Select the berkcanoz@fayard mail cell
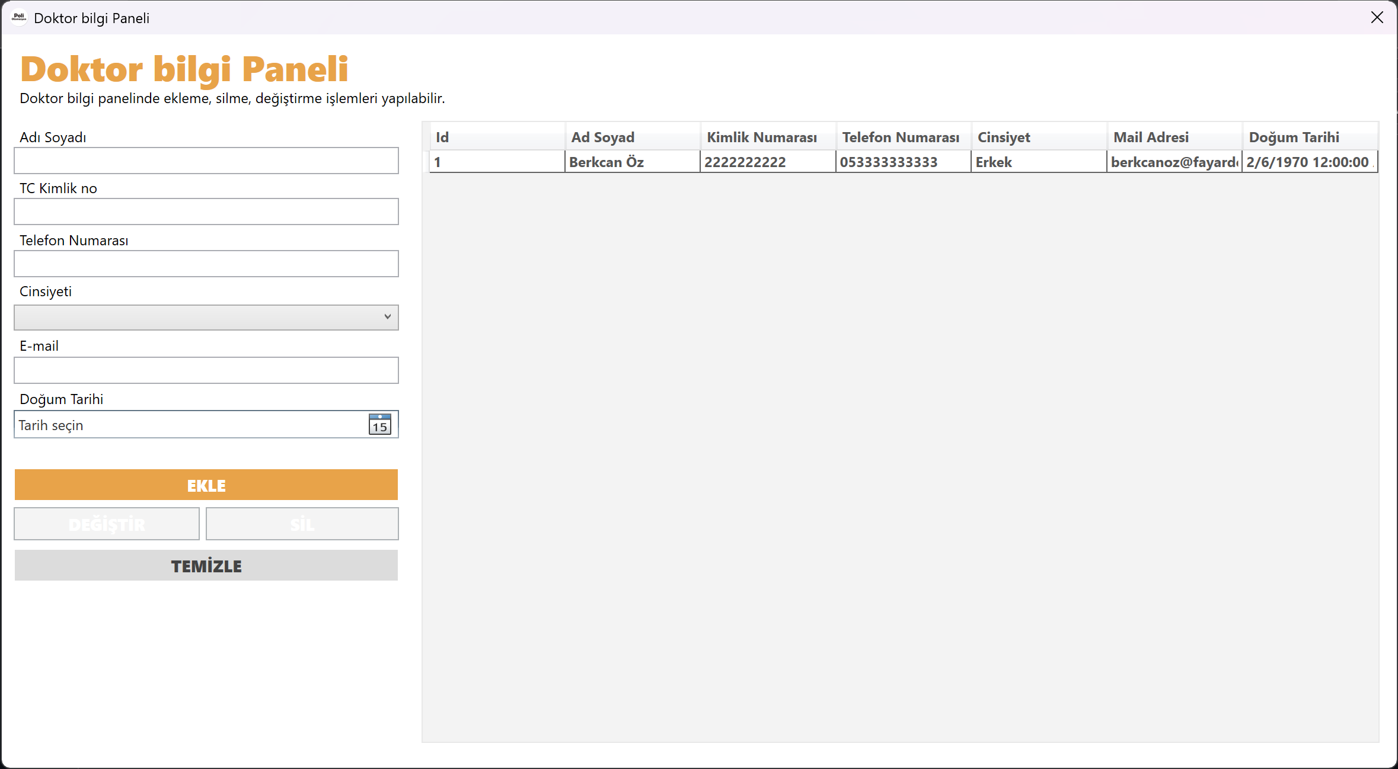1398x769 pixels. [x=1174, y=162]
